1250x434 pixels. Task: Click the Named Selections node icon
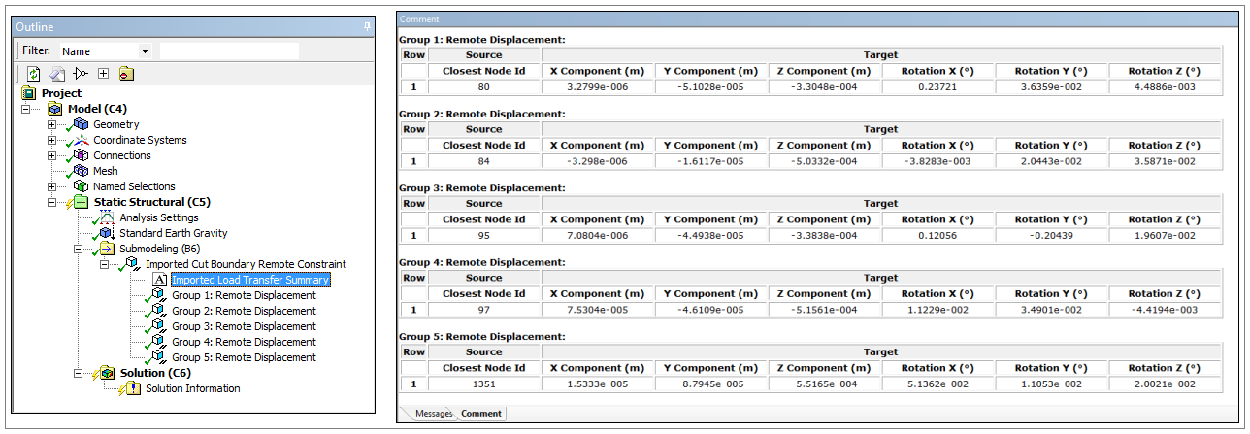[x=81, y=186]
